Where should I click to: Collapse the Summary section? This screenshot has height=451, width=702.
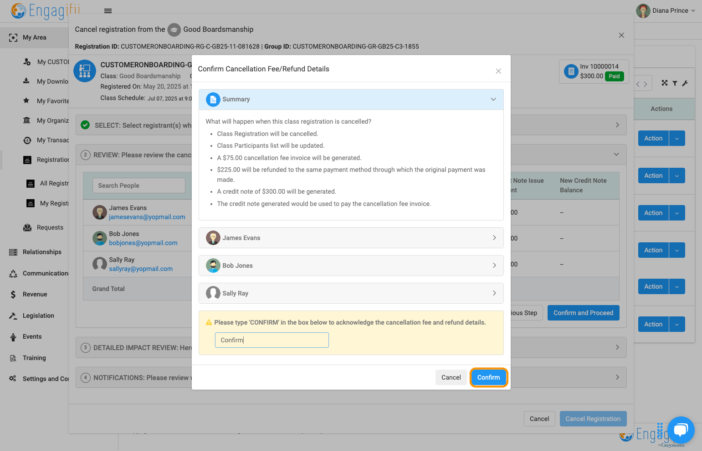pos(493,100)
